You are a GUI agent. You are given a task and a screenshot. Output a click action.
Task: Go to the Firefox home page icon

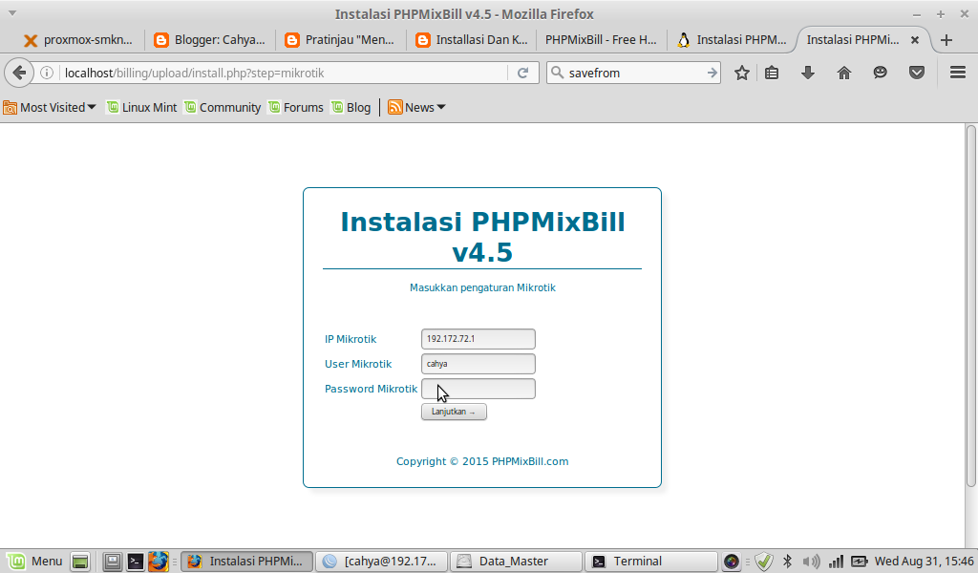click(x=844, y=73)
